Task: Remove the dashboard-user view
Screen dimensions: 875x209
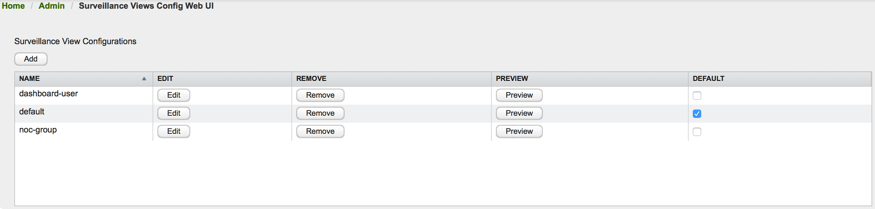Action: tap(320, 95)
